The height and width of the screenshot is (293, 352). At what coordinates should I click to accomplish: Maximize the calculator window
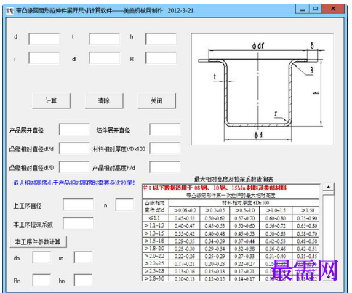click(315, 9)
